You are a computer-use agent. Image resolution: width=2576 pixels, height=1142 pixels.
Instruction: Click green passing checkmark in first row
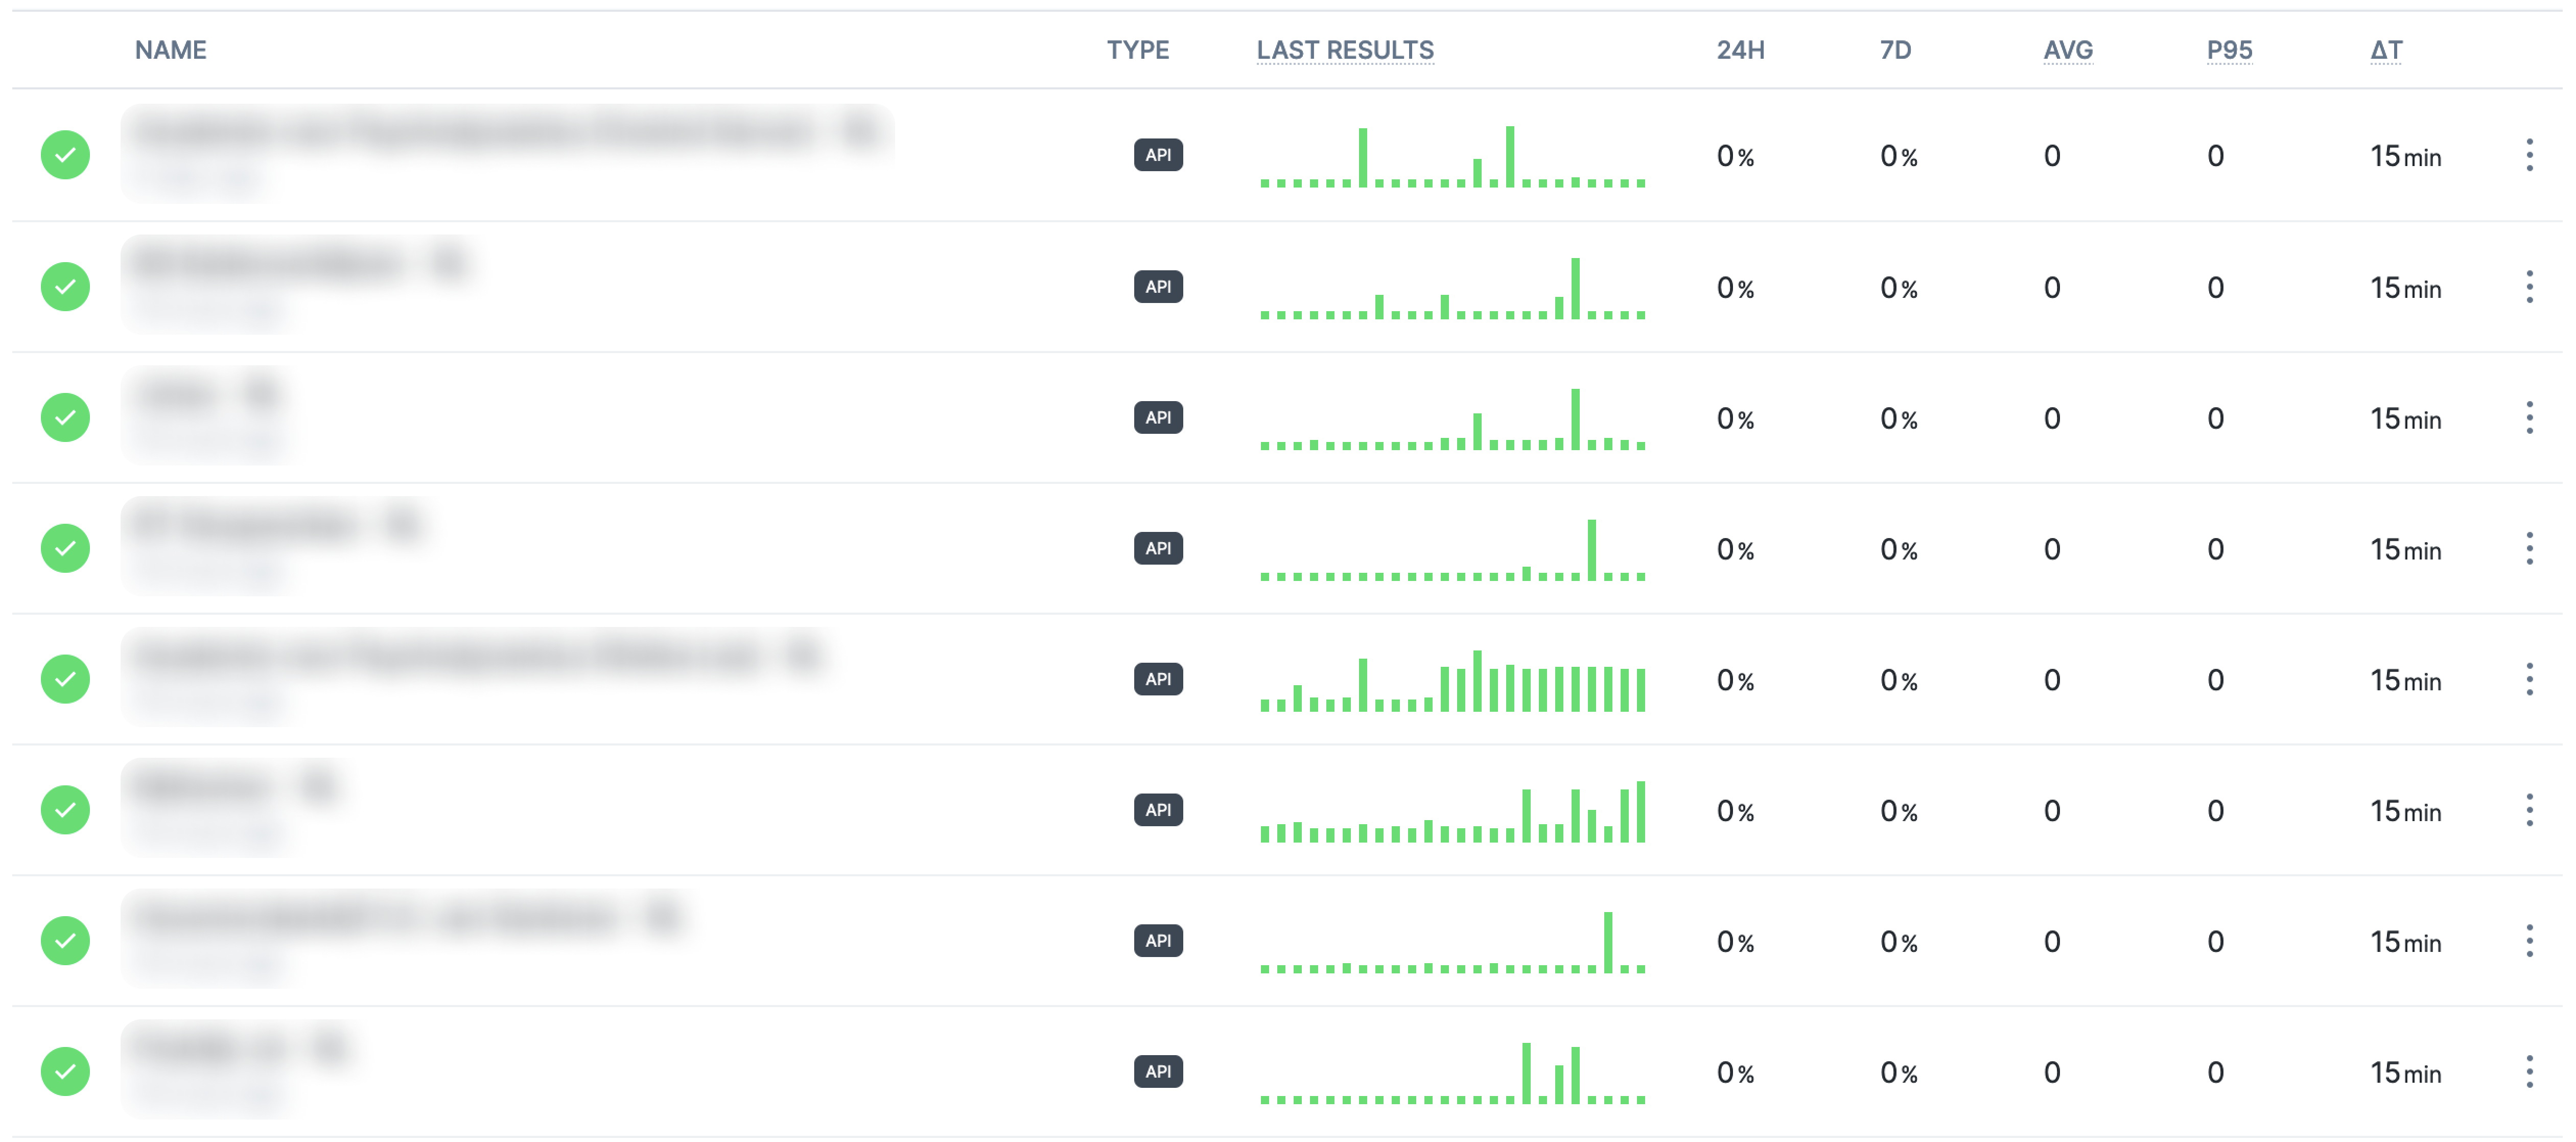[65, 155]
